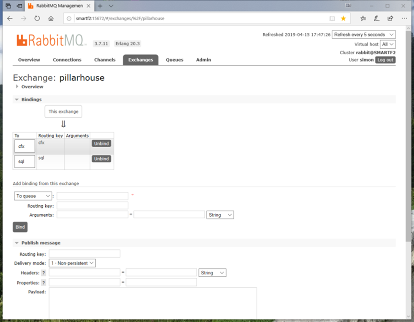Focus the binding Routing key field
Image resolution: width=414 pixels, height=322 pixels.
[x=93, y=206]
